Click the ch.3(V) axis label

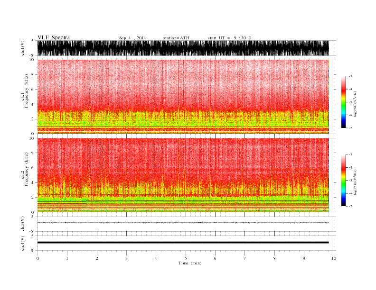click(x=23, y=224)
